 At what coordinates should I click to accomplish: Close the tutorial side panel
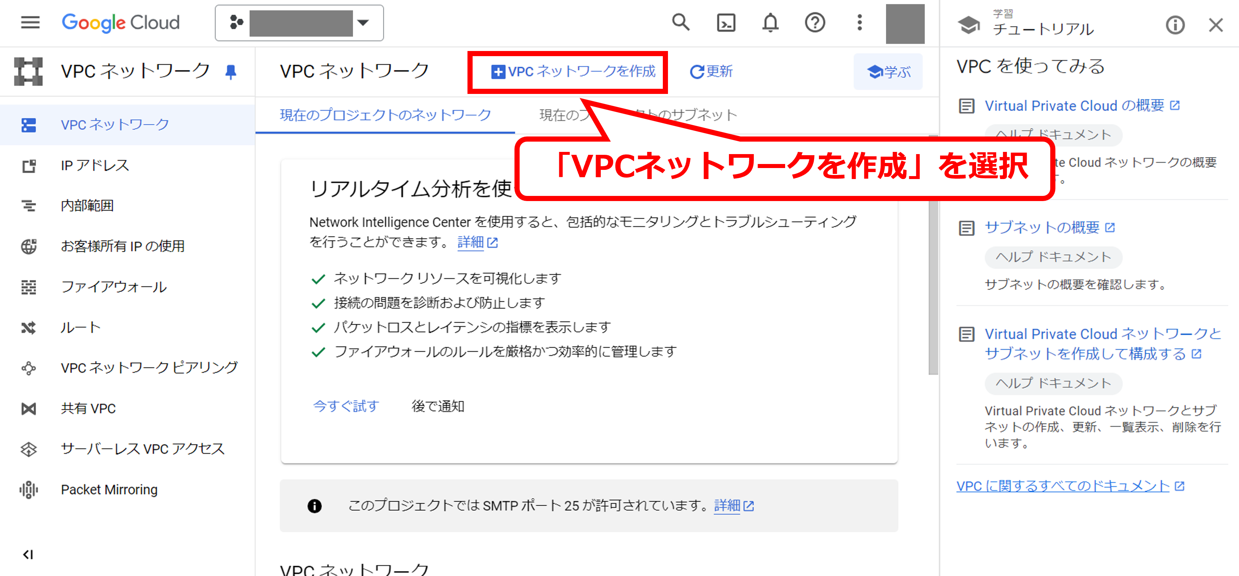[x=1215, y=25]
